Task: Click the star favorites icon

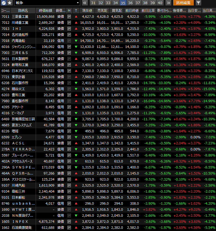Action: coord(10,3)
